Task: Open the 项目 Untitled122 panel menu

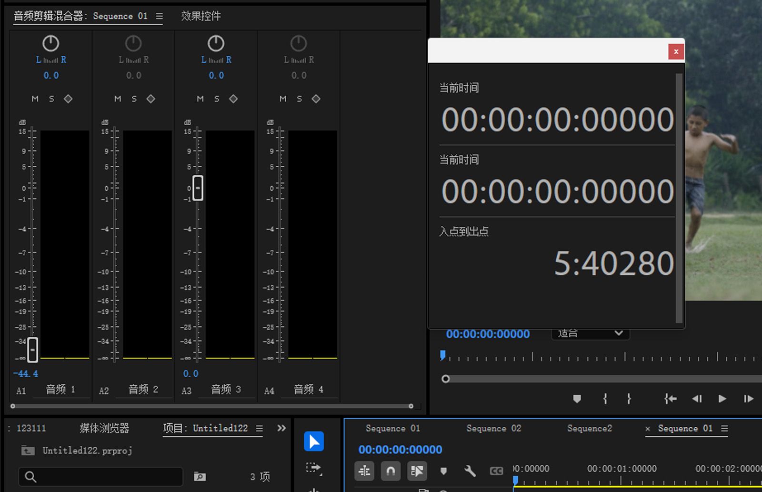Action: coord(259,429)
